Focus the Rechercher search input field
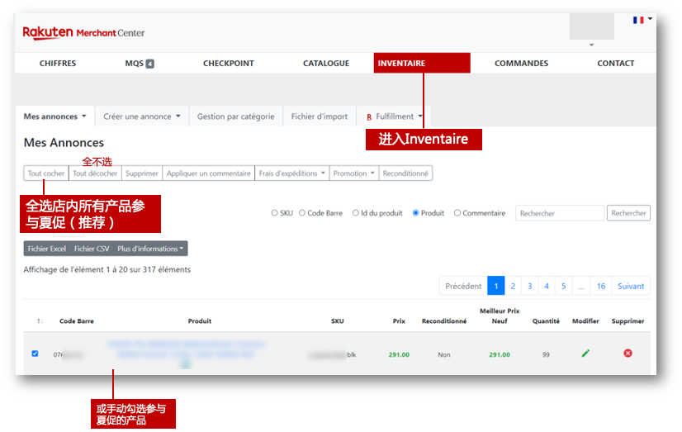 560,213
